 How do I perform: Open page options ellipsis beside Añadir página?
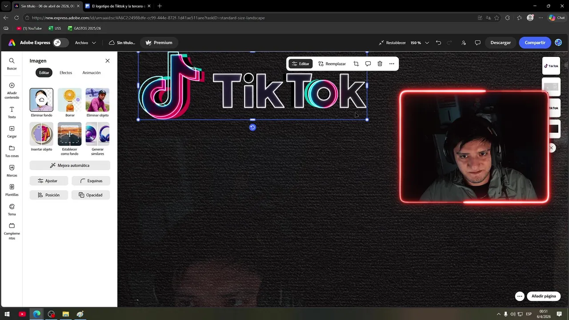click(520, 296)
